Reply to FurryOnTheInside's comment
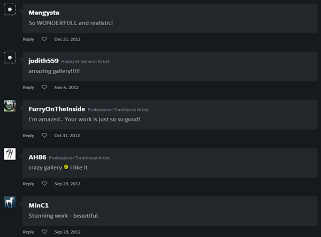 click(x=28, y=136)
